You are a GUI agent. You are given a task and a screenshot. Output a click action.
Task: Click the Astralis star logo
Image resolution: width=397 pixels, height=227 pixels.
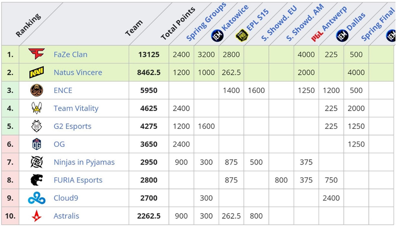pyautogui.click(x=36, y=216)
